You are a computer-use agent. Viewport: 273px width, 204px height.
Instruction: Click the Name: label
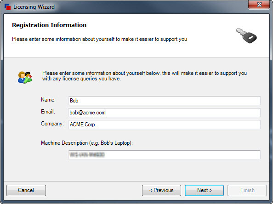point(48,100)
